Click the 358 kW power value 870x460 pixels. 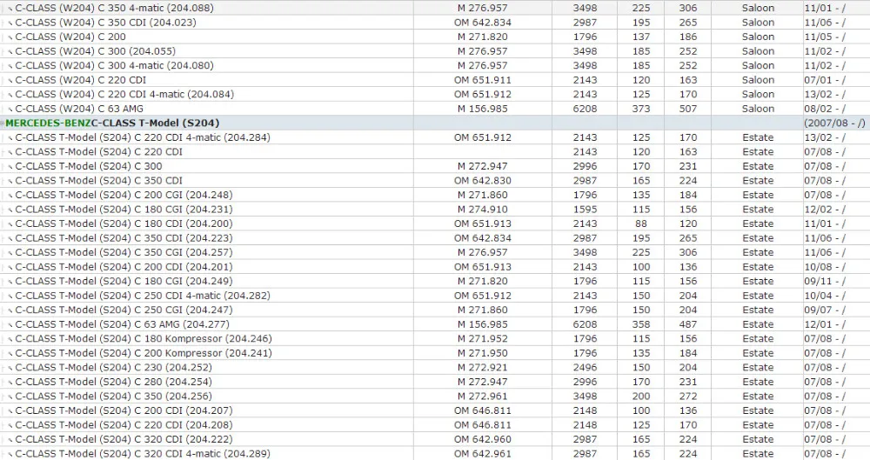[x=641, y=324]
